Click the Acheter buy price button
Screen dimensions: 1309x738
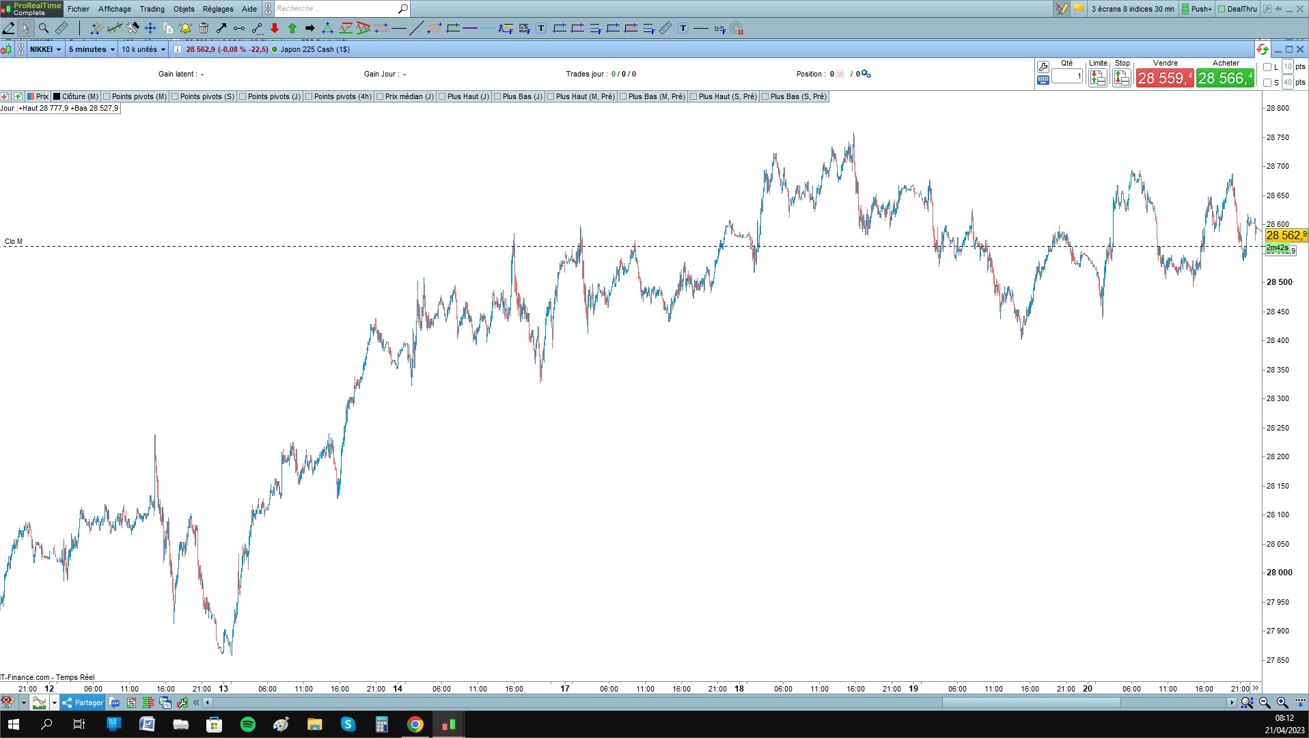pos(1225,78)
